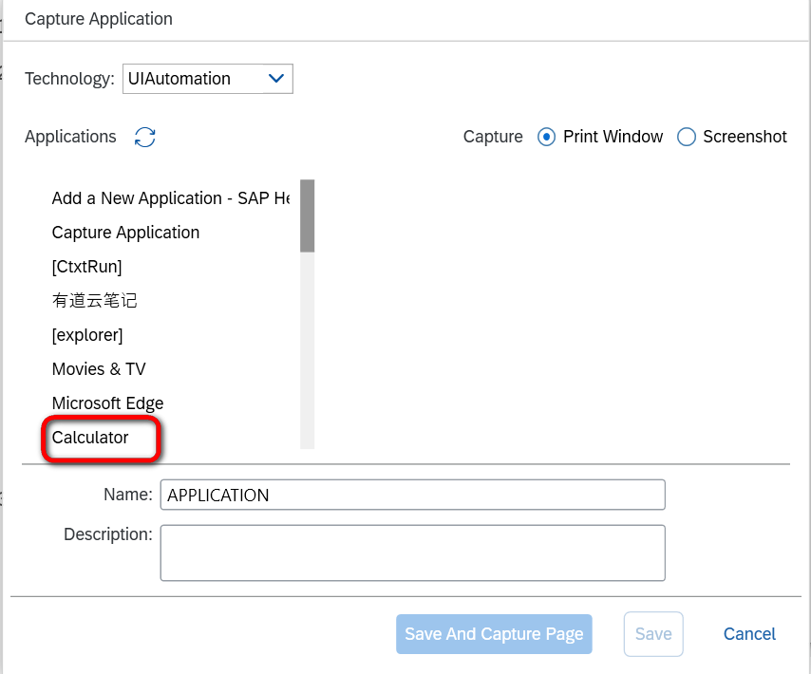Select Add a New Application entry

[171, 198]
